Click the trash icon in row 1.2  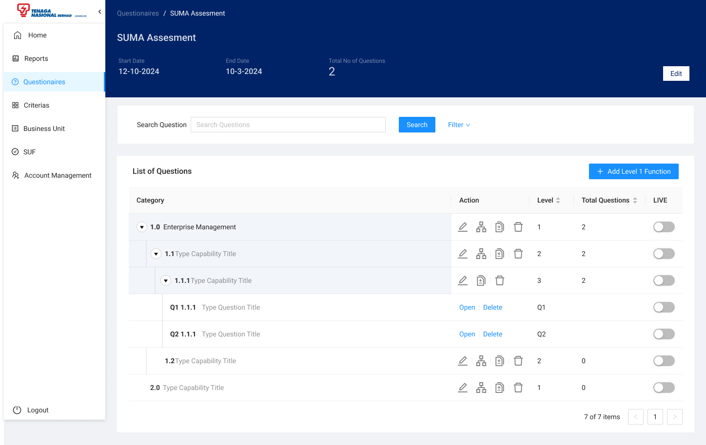(x=518, y=361)
